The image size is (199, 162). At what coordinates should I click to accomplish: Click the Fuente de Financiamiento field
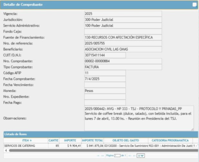pos(123,37)
